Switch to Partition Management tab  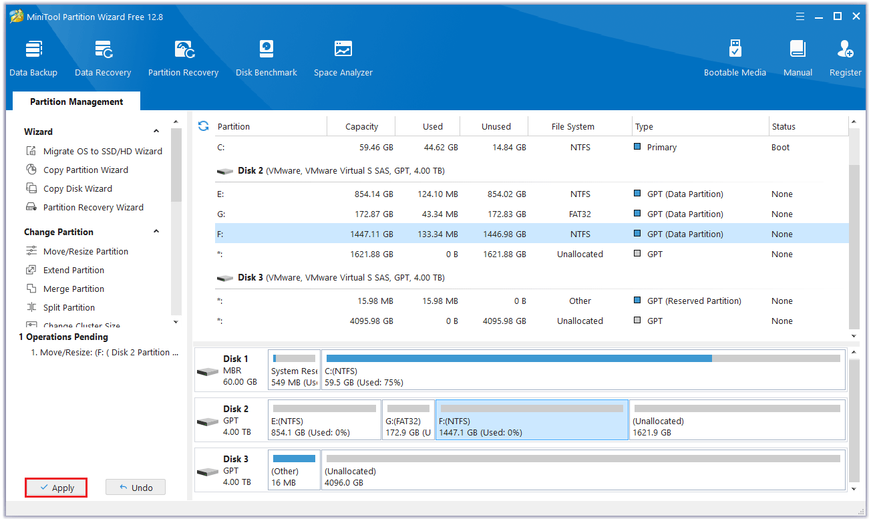coord(76,102)
